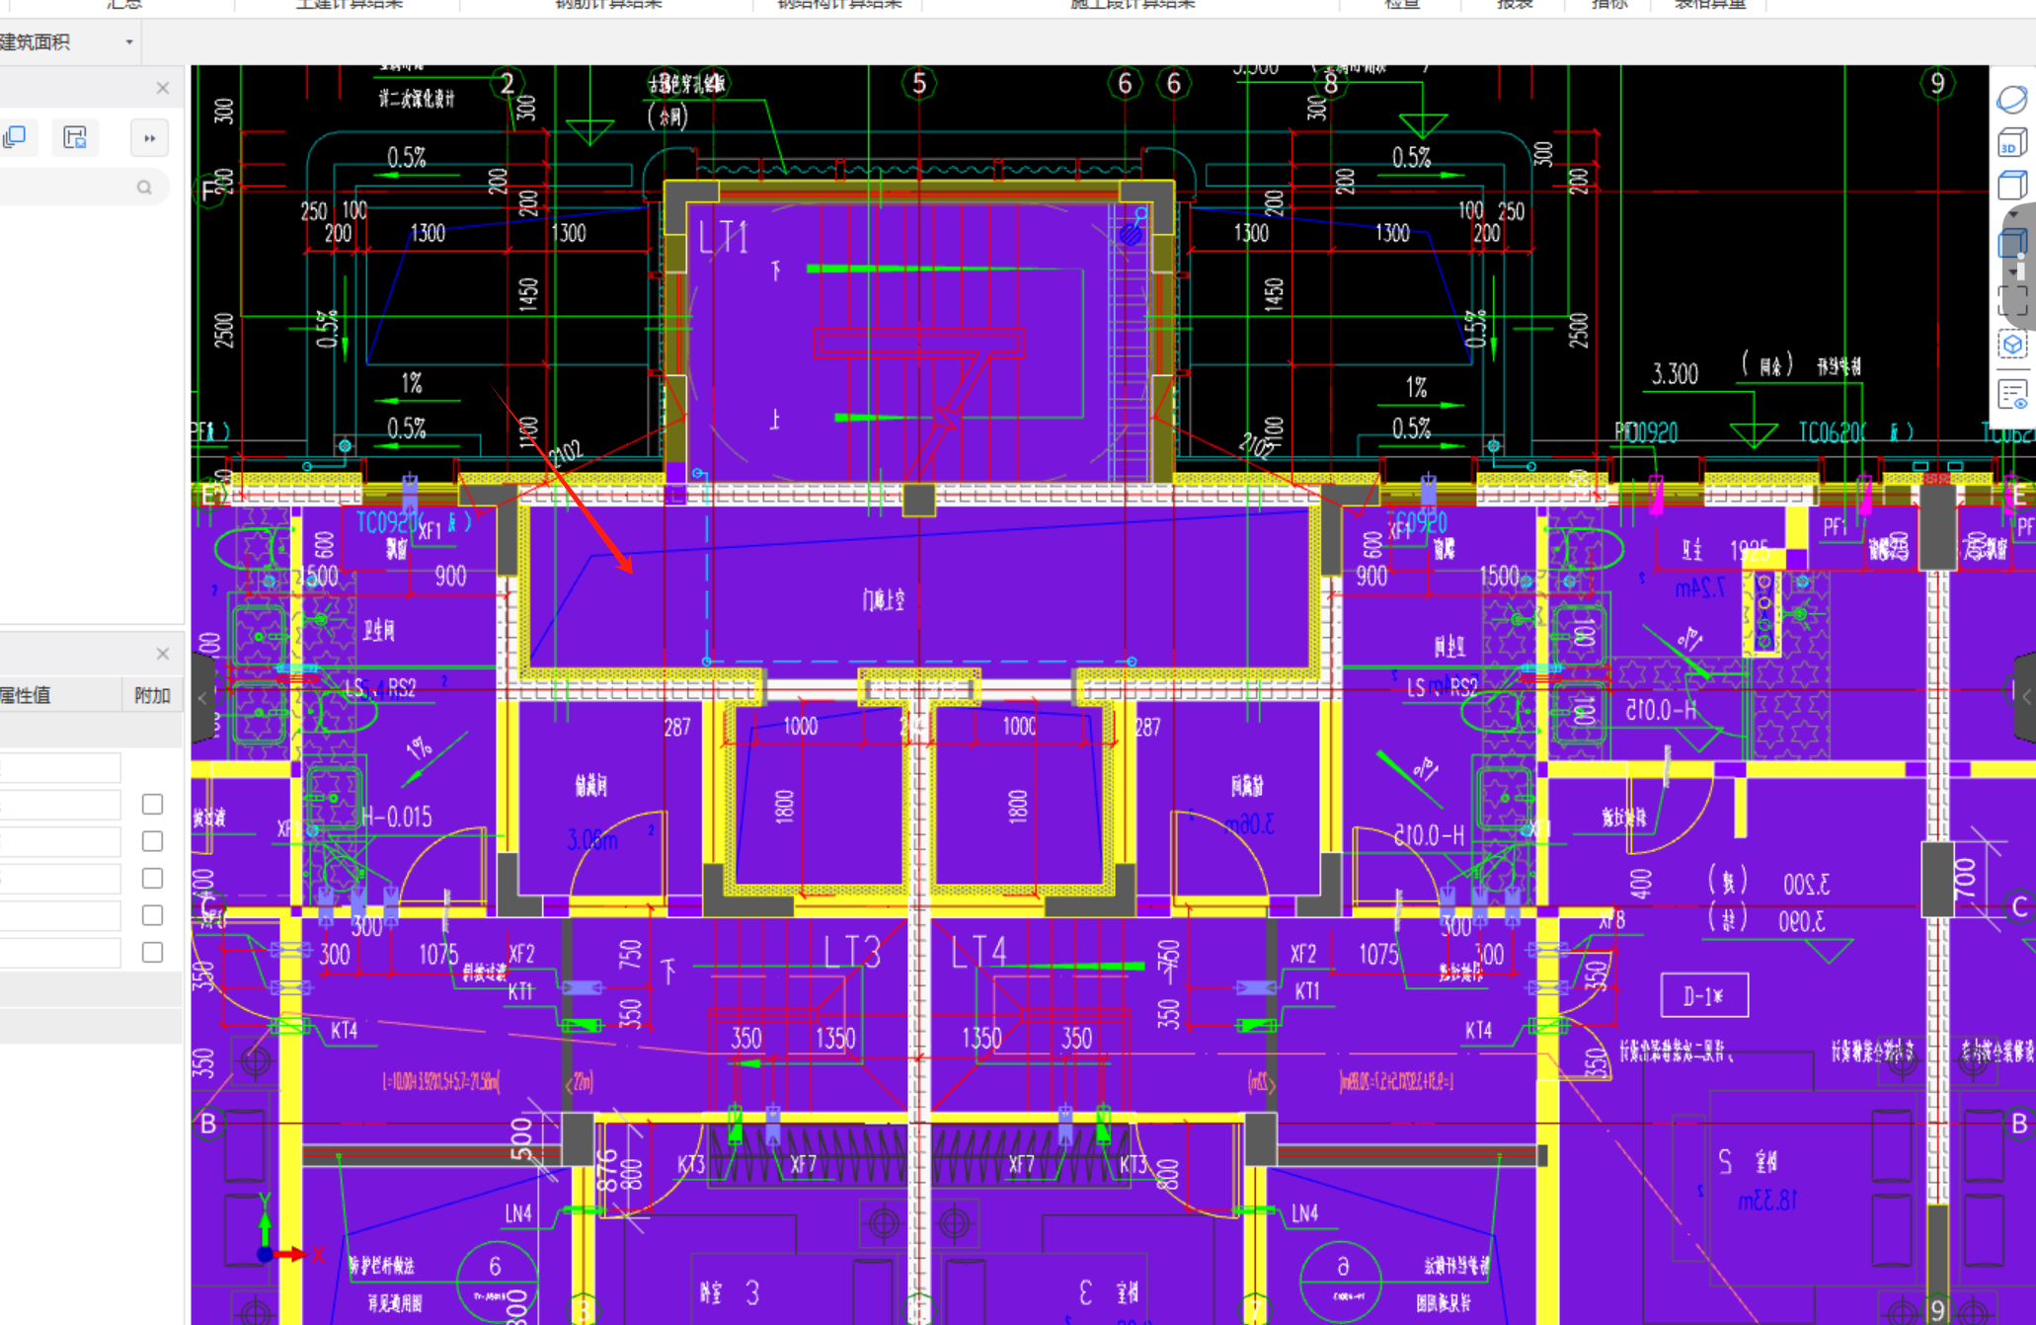Click the copy component icon in list panel
2036x1325 pixels.
(x=16, y=137)
